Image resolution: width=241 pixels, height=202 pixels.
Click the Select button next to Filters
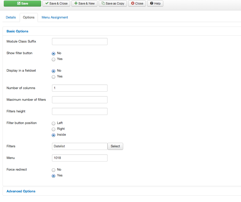115,146
